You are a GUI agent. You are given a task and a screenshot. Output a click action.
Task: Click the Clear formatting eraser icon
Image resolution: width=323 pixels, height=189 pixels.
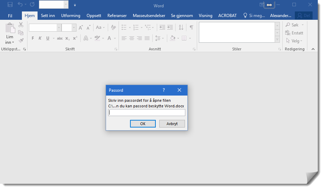(x=113, y=27)
